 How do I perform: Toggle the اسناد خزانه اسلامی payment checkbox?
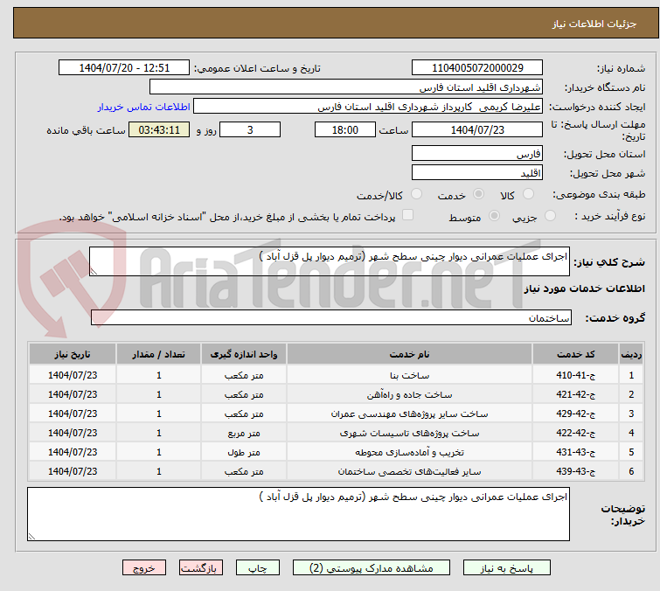[x=407, y=215]
